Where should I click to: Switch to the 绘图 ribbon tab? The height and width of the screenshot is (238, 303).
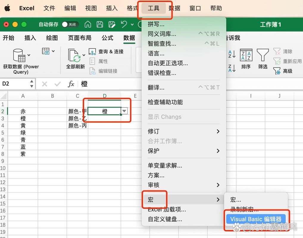(x=52, y=38)
